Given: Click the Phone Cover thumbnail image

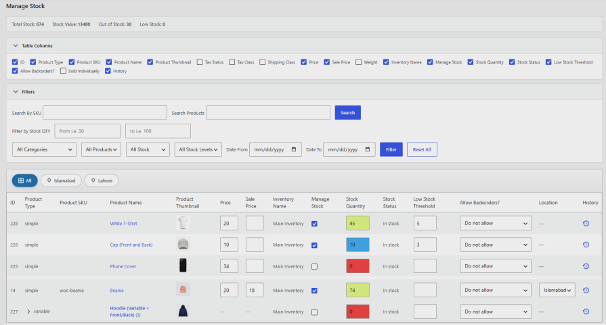Looking at the screenshot, I should [x=183, y=266].
